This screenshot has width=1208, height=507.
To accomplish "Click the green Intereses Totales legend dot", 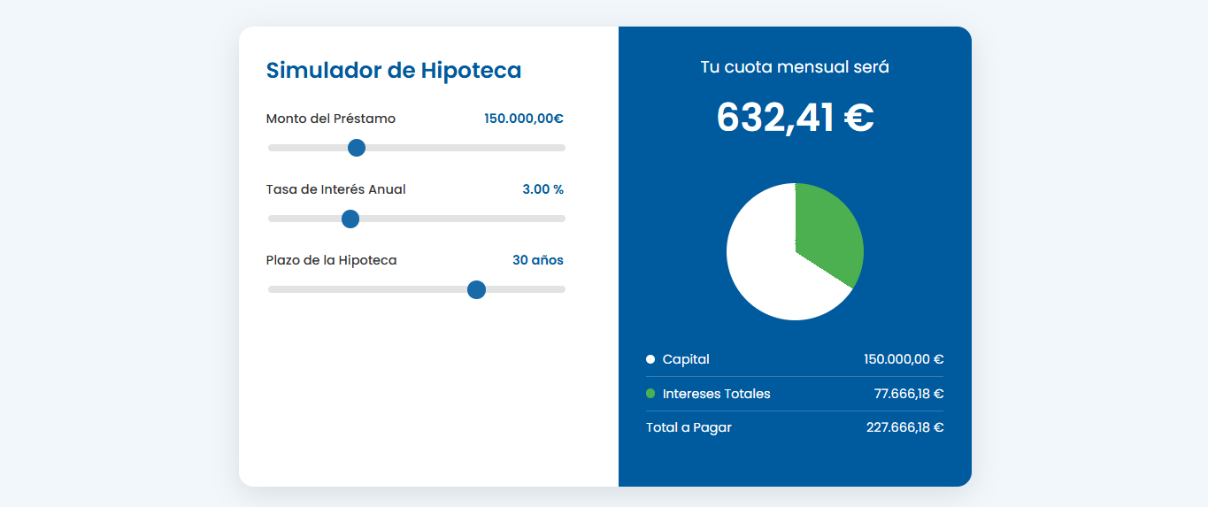I will 650,394.
